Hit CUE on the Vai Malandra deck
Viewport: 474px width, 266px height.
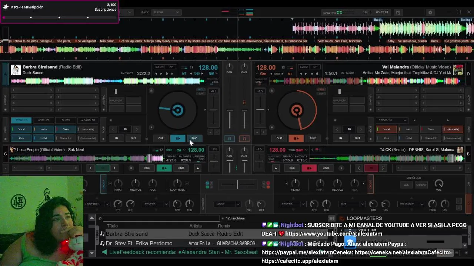[279, 138]
